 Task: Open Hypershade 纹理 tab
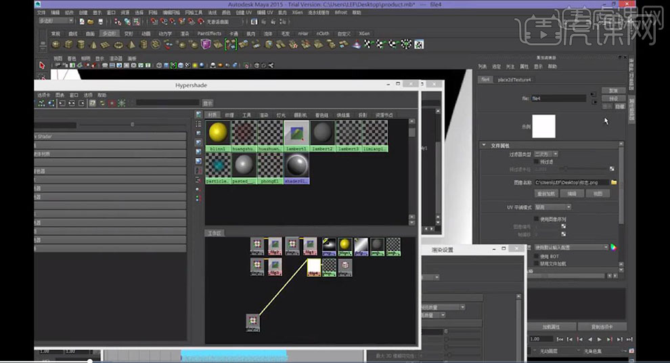coord(229,115)
